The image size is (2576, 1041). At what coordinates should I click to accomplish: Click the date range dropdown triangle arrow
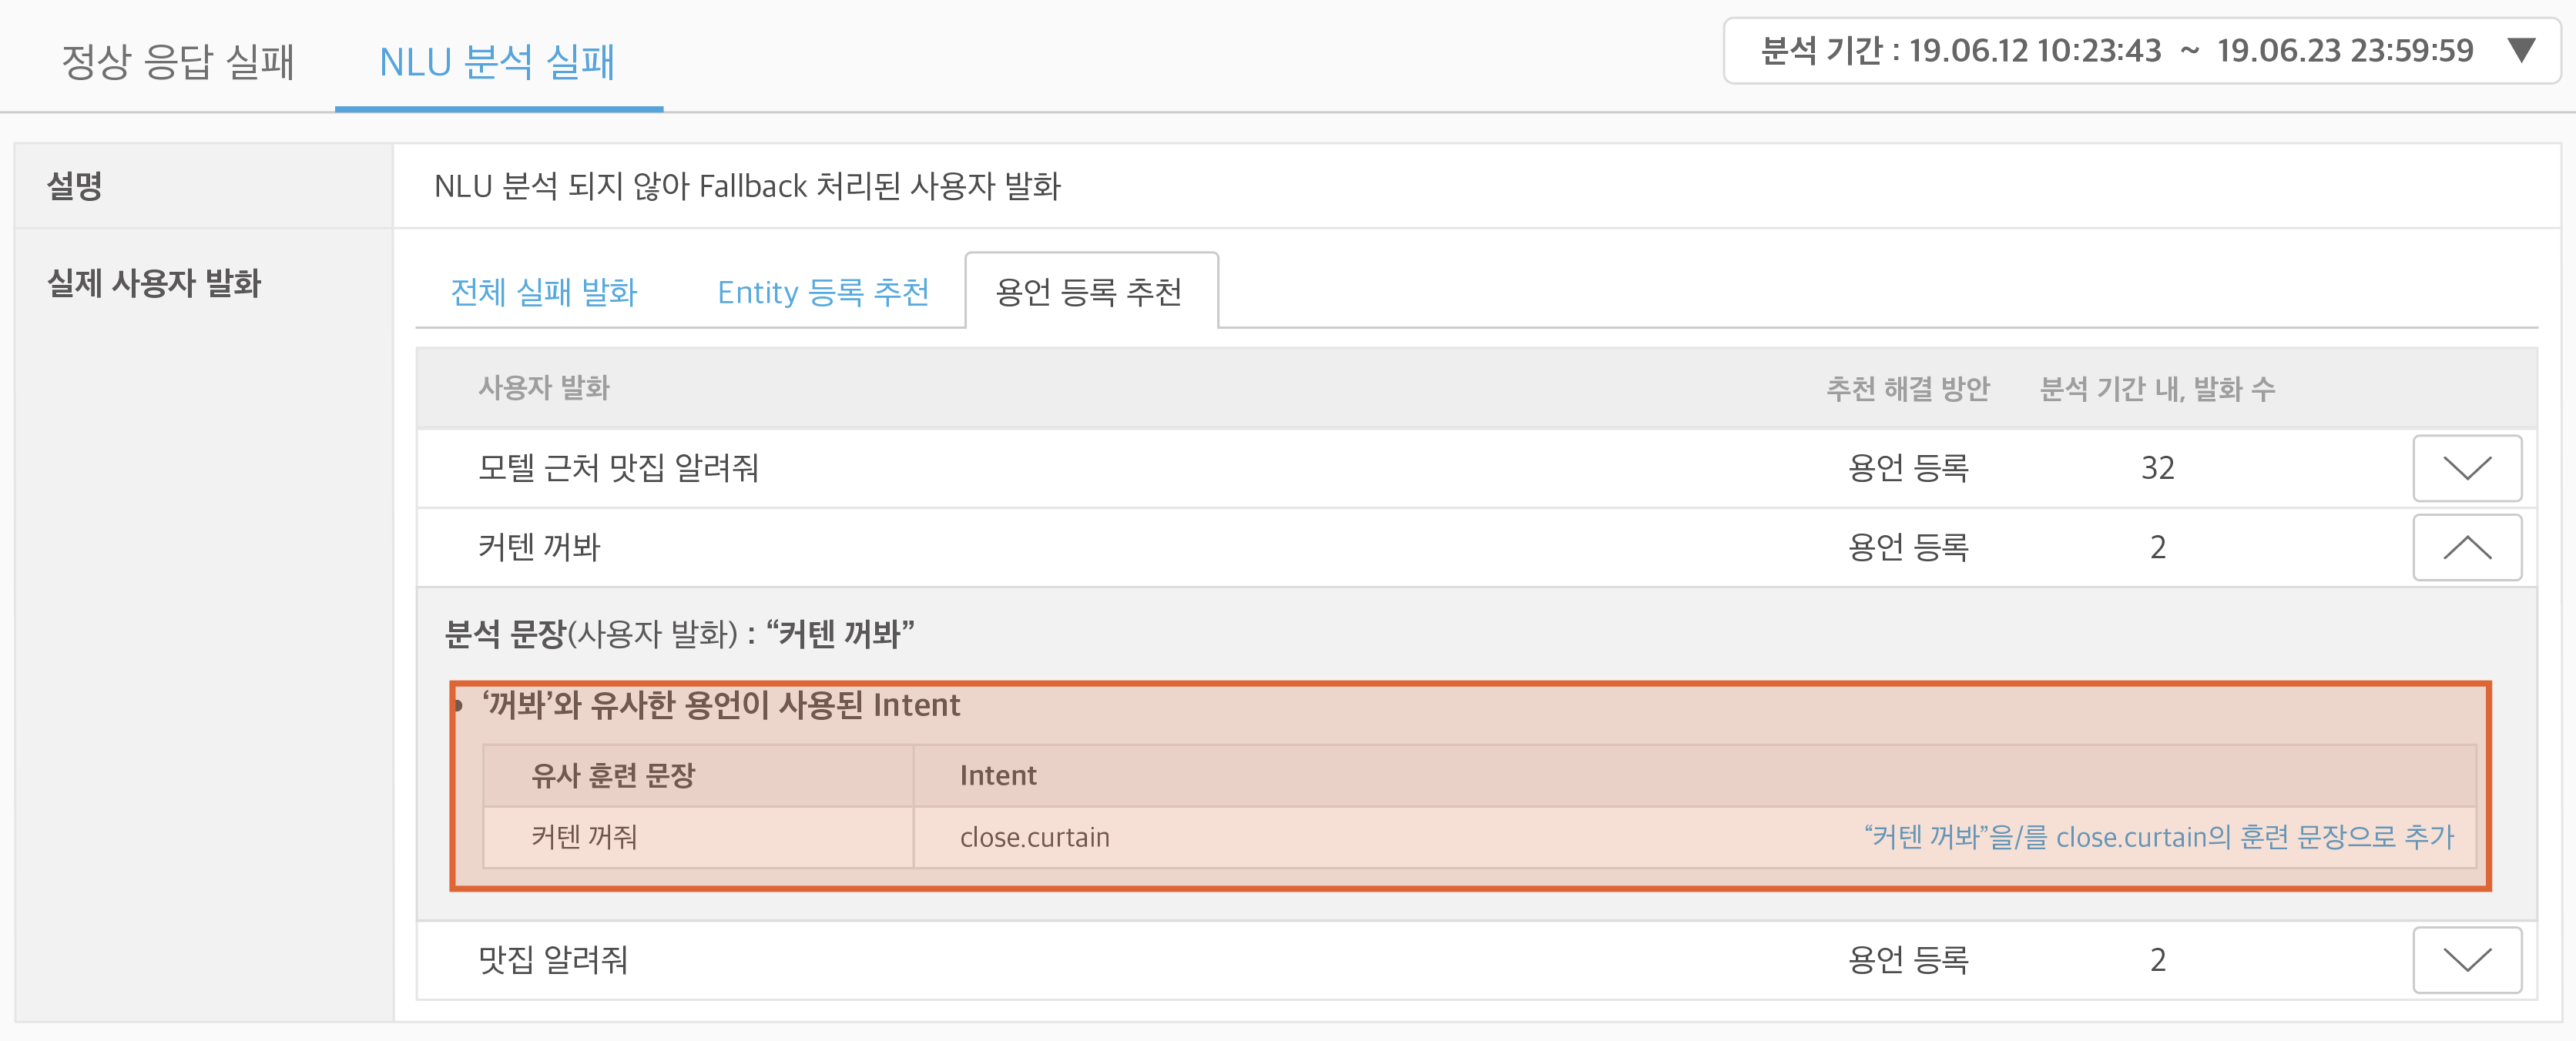[x=2522, y=50]
